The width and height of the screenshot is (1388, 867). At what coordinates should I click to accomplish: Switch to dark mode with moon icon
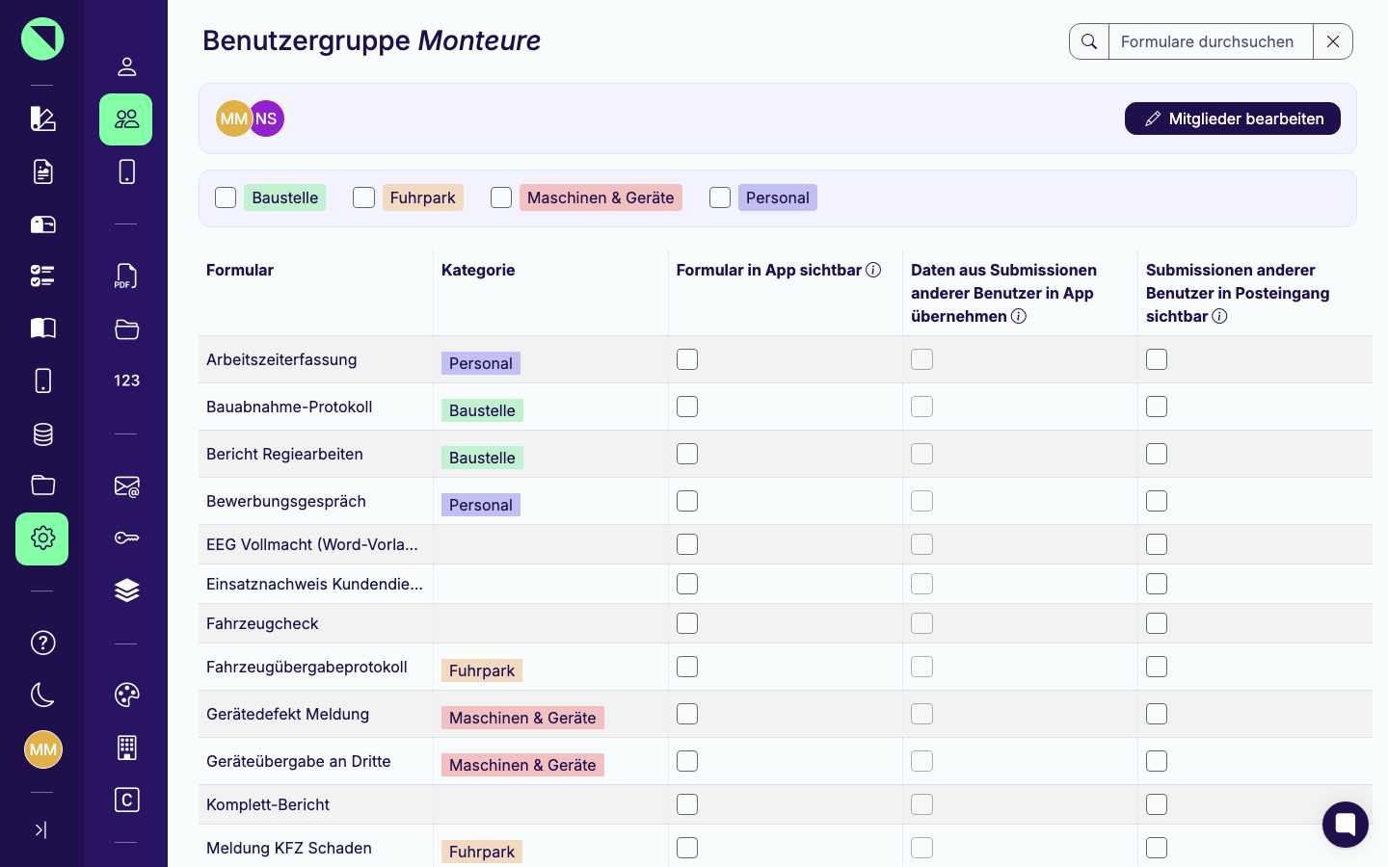(42, 695)
